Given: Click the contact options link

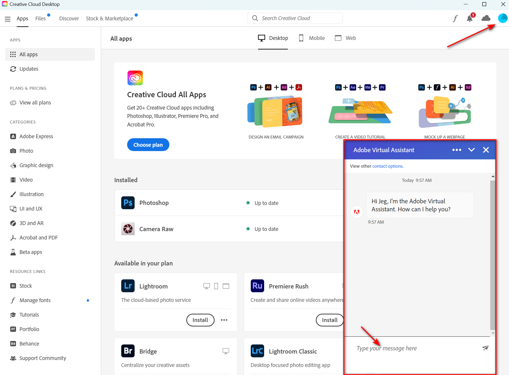Looking at the screenshot, I should click(x=388, y=166).
